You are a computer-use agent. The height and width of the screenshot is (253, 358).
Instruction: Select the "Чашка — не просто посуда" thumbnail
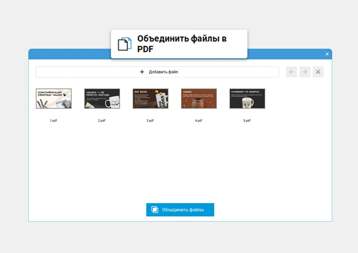[x=102, y=98]
